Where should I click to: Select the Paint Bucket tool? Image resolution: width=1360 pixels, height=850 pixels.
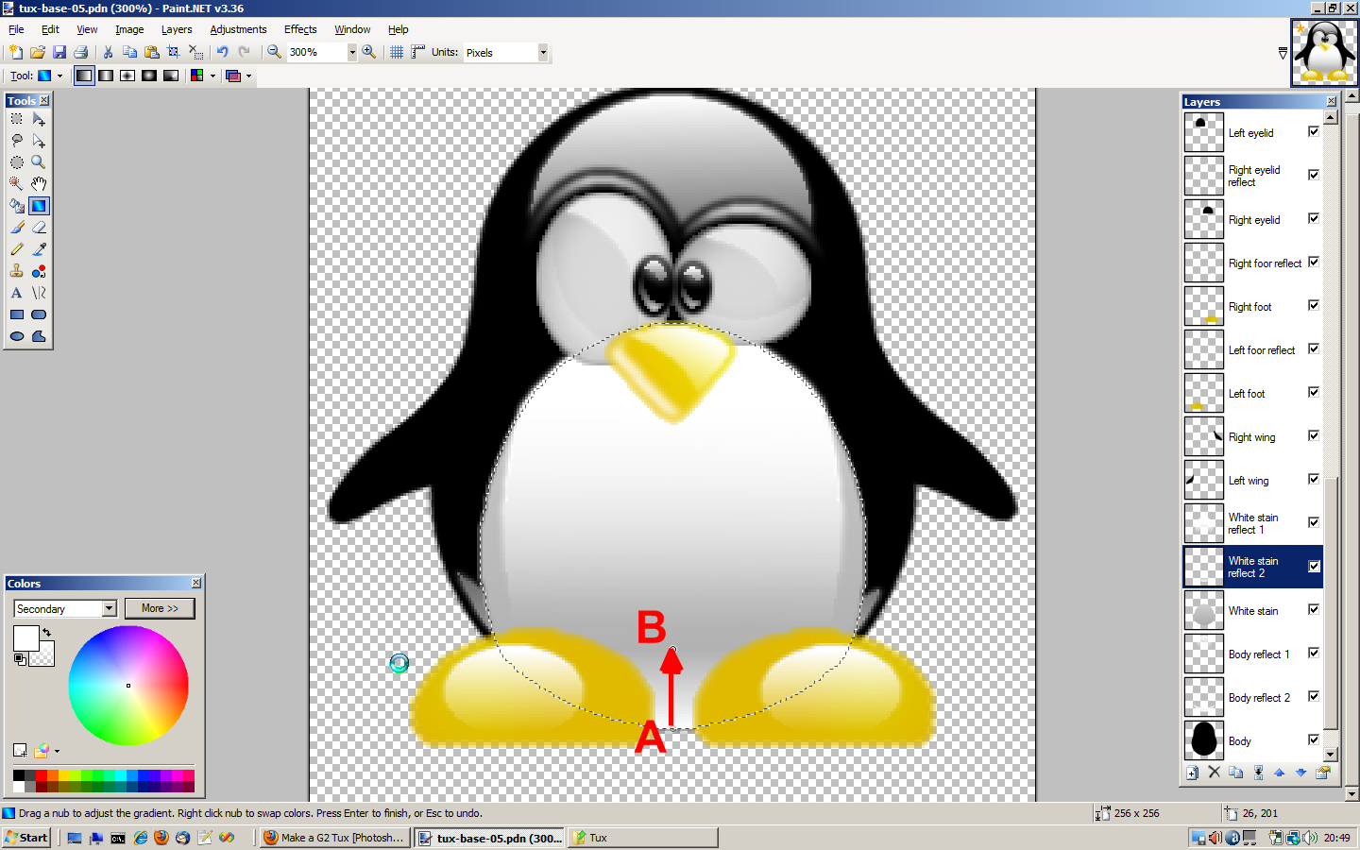click(17, 206)
